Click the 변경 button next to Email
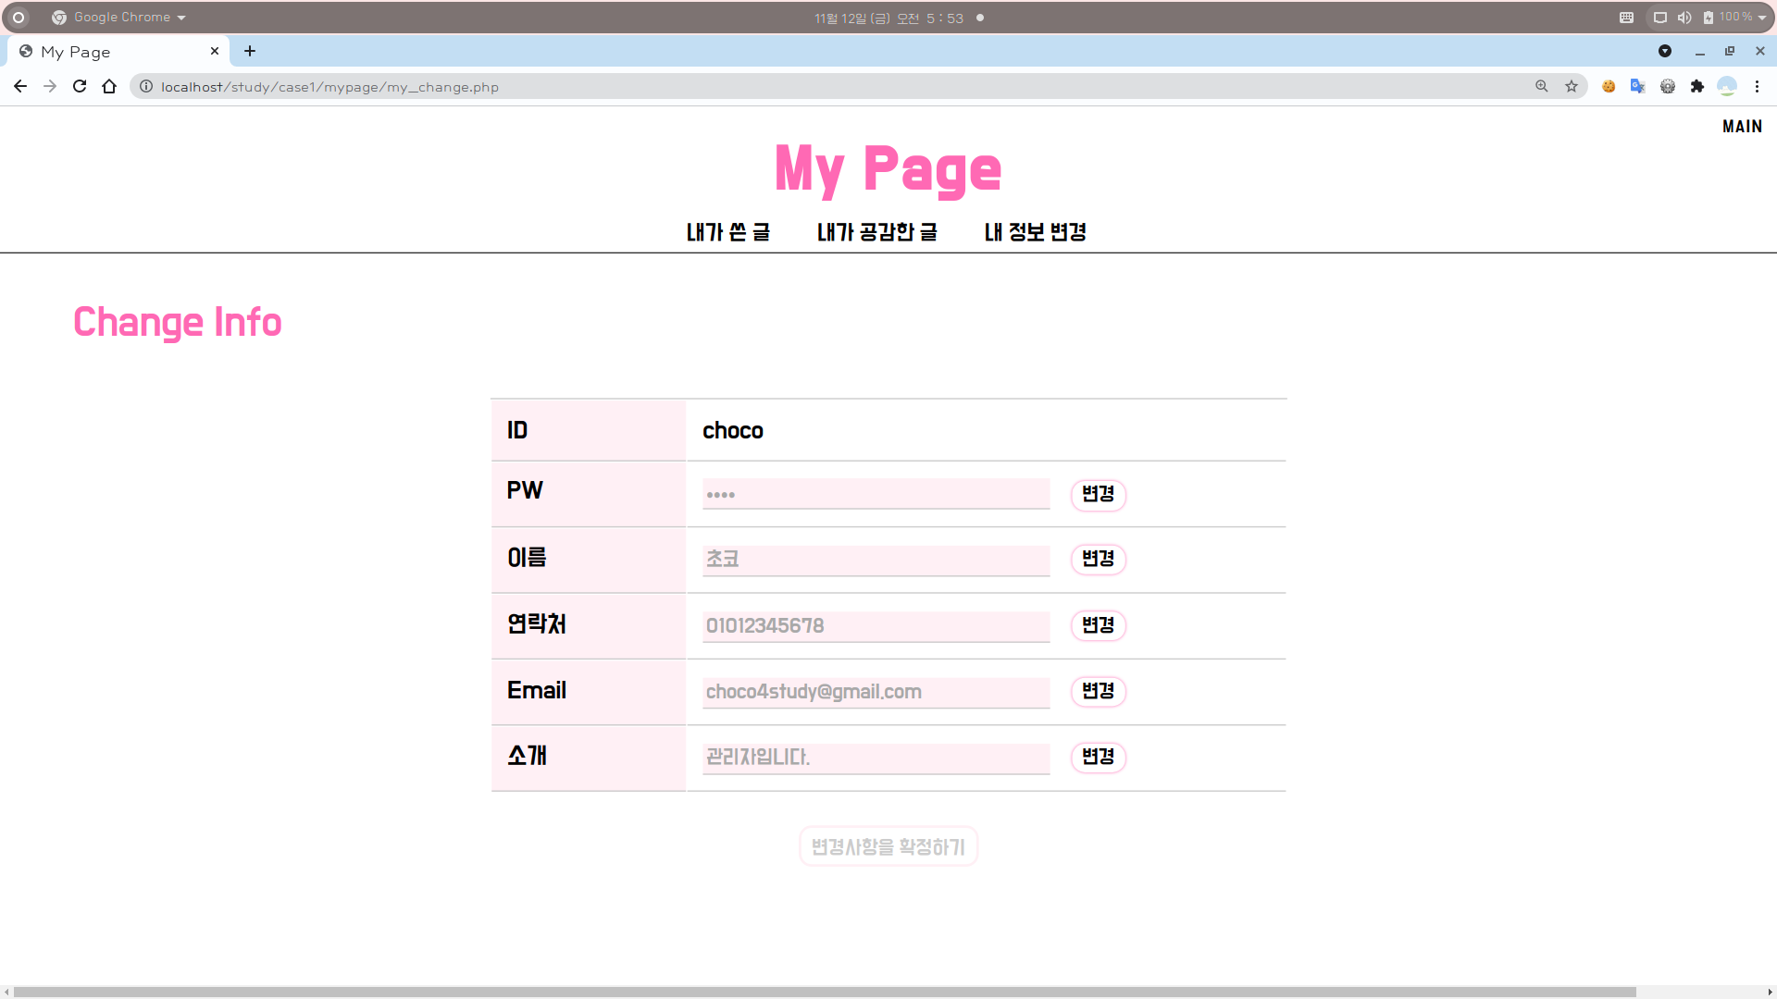Screen dimensions: 1777x999 (1098, 691)
